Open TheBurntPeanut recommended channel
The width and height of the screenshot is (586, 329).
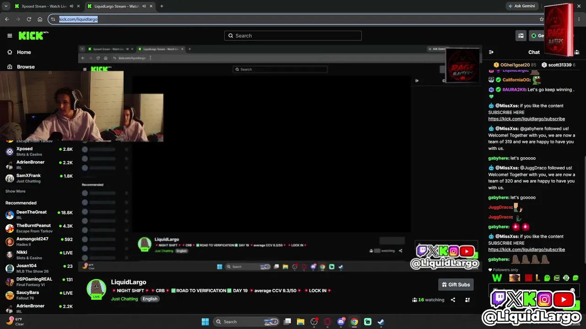[39, 228]
